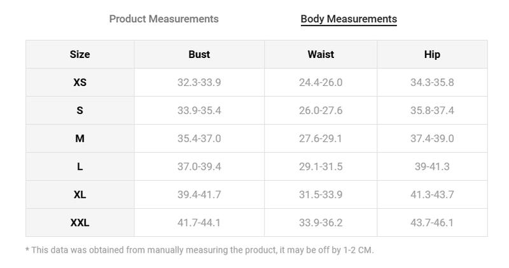Click the XS bust value 32.3-33.9
509x268 pixels.
[x=199, y=83]
